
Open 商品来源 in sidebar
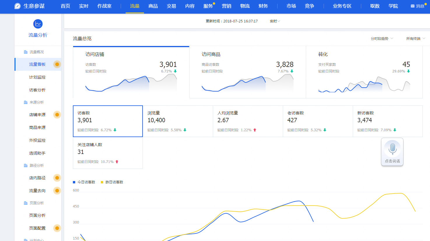38,127
